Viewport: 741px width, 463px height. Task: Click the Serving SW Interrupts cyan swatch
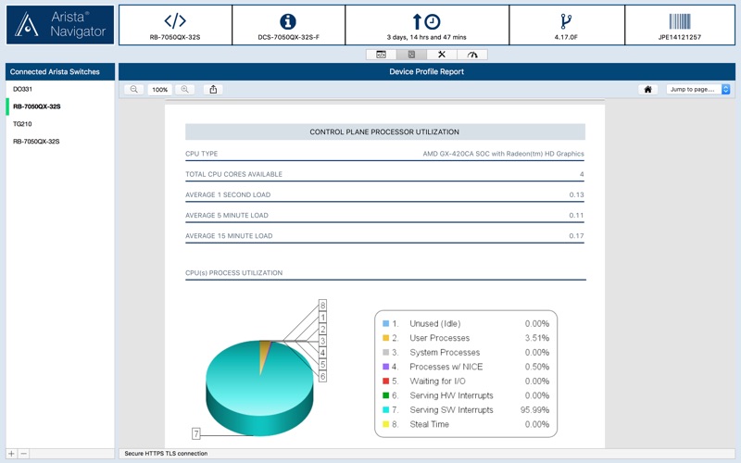click(x=385, y=409)
